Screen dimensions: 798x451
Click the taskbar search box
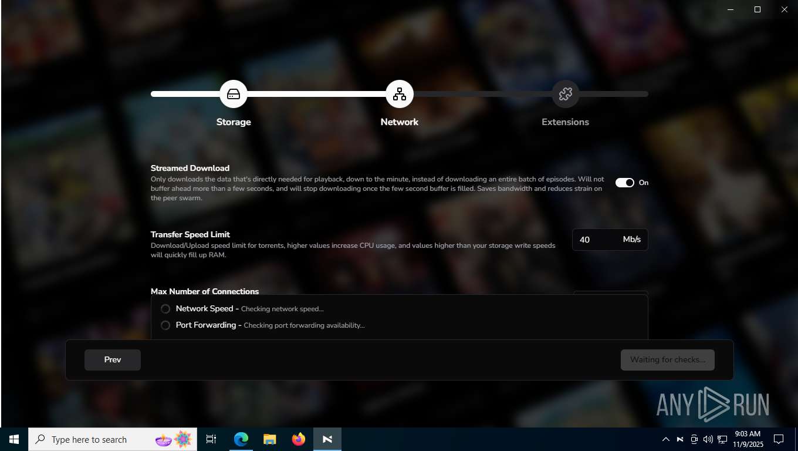(x=113, y=439)
